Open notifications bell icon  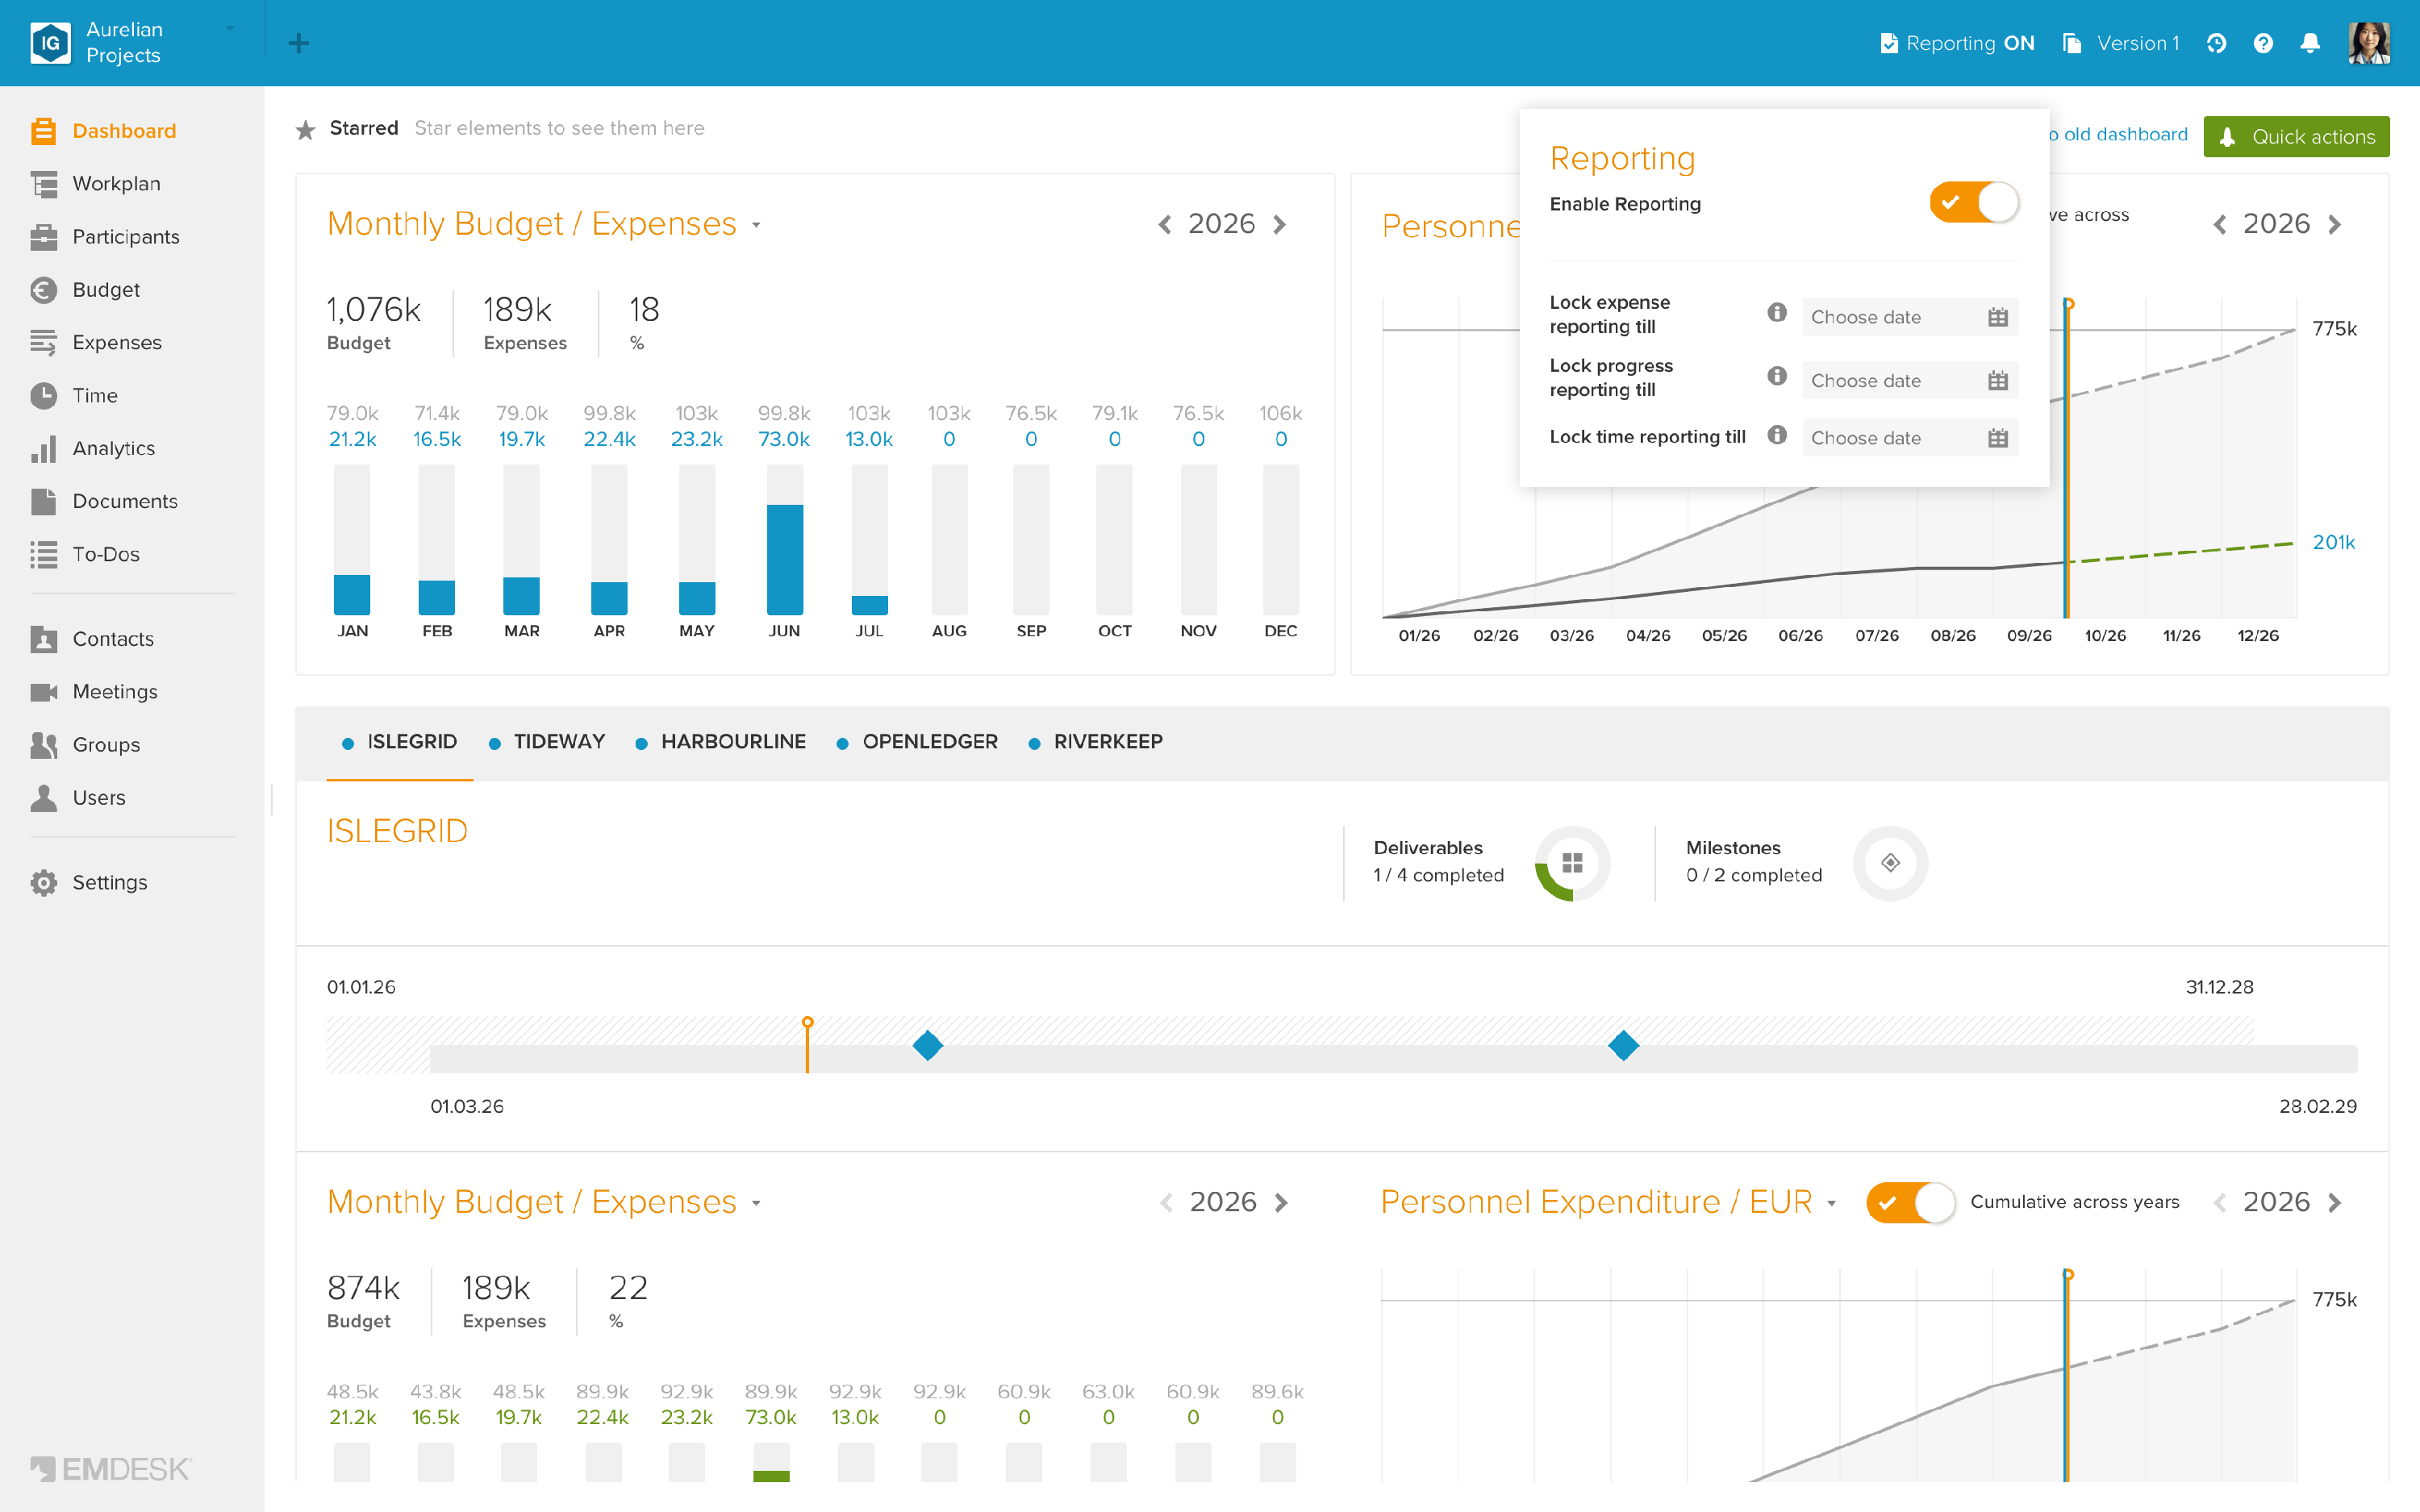(2310, 43)
